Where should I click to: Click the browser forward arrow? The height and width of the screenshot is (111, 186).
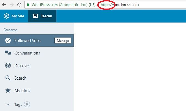(12, 5)
